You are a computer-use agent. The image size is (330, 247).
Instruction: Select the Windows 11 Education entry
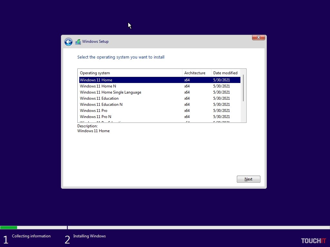coord(99,98)
